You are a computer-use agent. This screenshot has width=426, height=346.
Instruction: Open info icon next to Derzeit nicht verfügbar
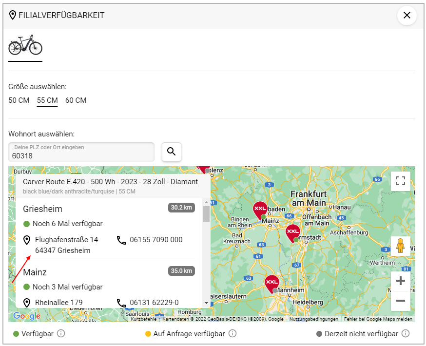[x=406, y=333]
